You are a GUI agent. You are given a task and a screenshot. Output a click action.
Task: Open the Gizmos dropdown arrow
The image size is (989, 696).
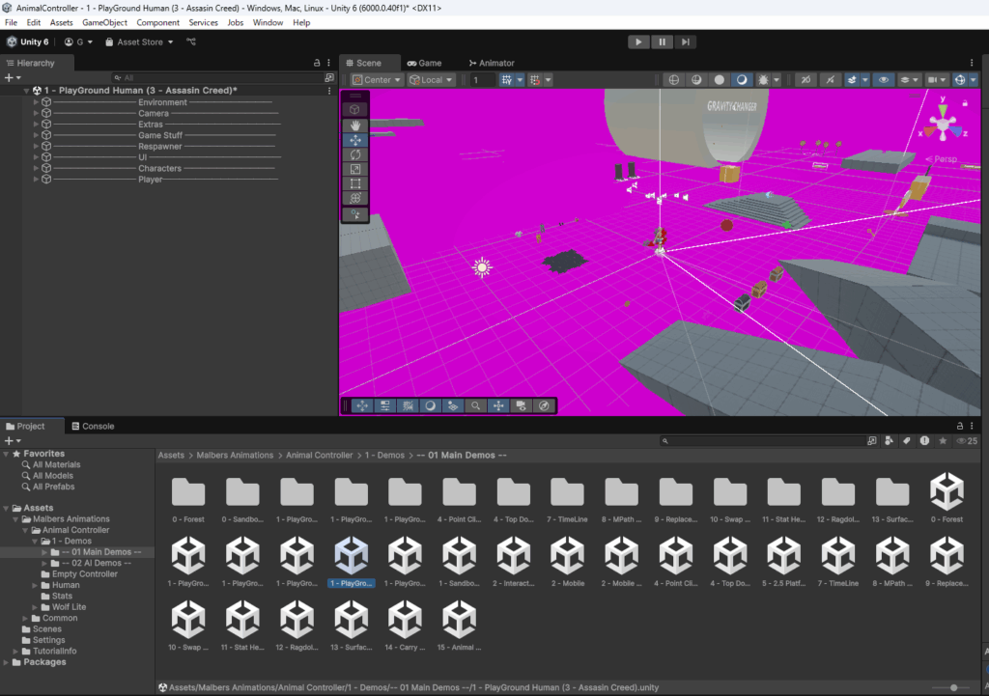(x=974, y=79)
